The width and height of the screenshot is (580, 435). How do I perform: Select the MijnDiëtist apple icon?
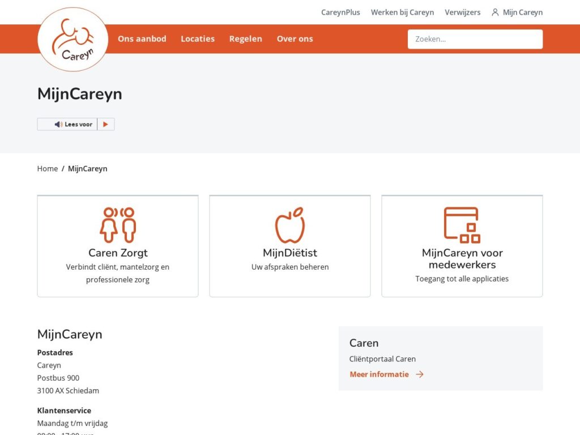click(289, 225)
